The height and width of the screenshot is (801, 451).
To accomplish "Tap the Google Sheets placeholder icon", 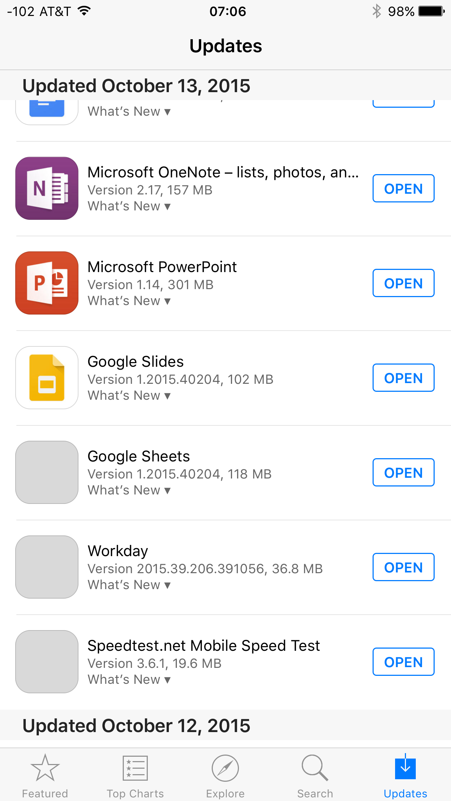I will [47, 472].
